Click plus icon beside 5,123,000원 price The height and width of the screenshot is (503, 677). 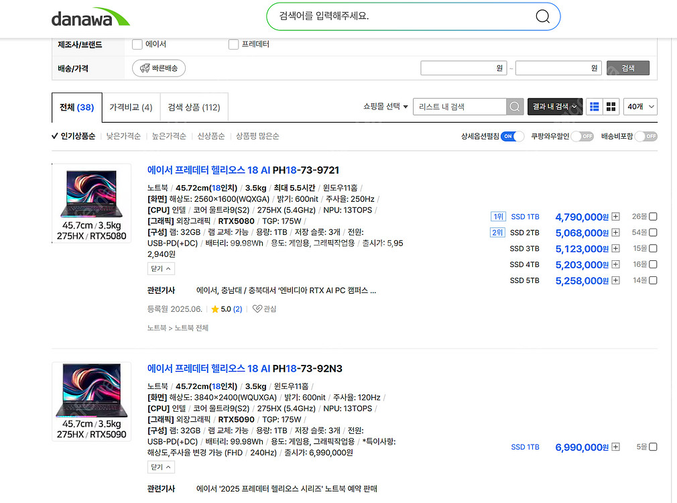616,248
